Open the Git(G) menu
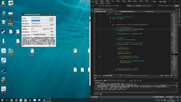181x102 pixels. coord(113,1)
